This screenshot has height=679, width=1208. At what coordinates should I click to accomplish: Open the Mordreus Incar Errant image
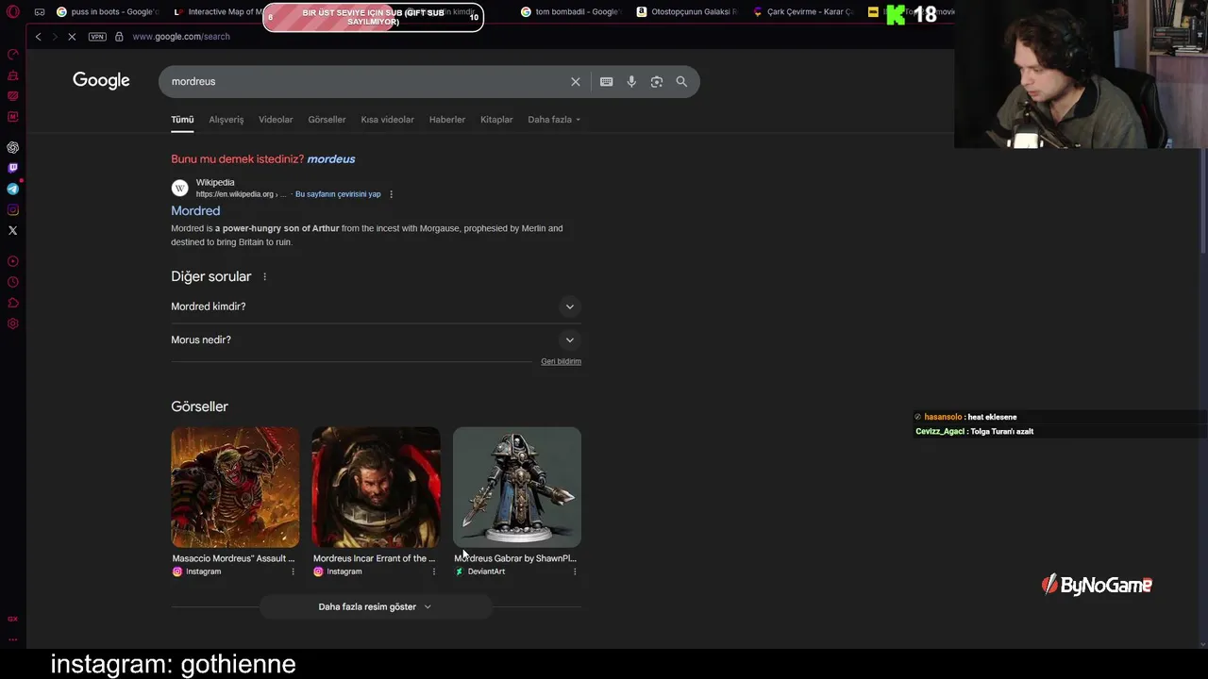(x=376, y=488)
